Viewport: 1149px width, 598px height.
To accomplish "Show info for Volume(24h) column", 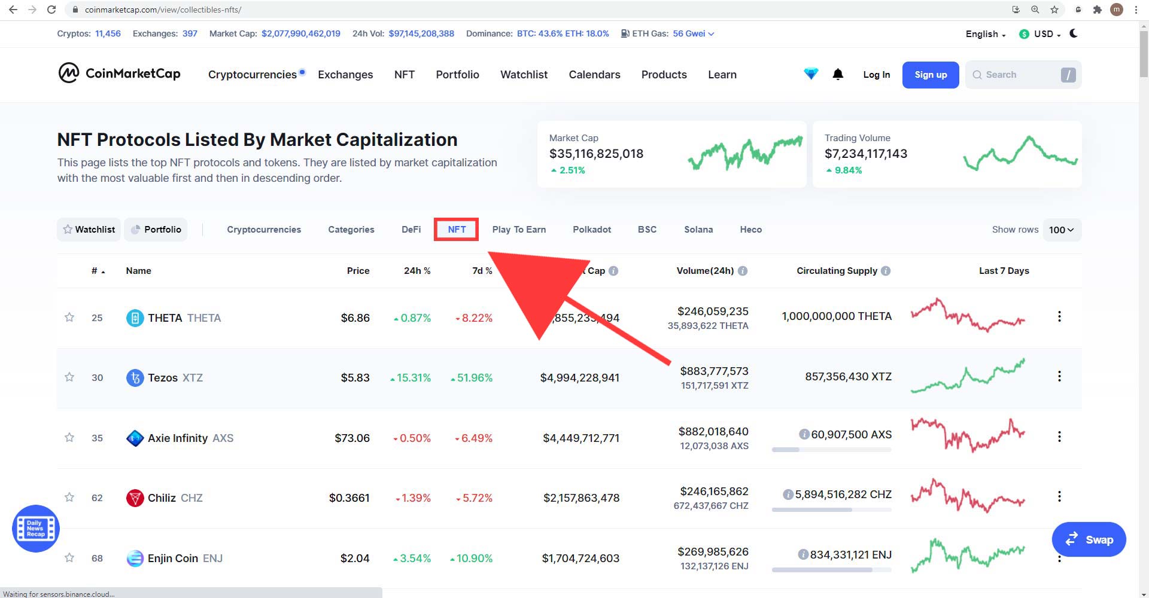I will pyautogui.click(x=743, y=271).
